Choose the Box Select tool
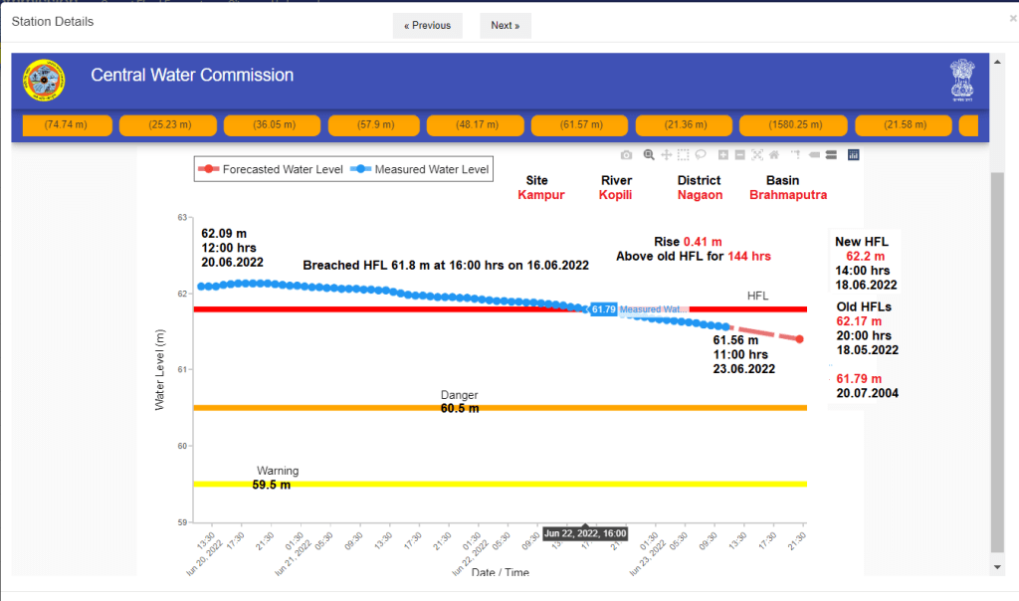Image resolution: width=1019 pixels, height=601 pixels. pyautogui.click(x=684, y=155)
